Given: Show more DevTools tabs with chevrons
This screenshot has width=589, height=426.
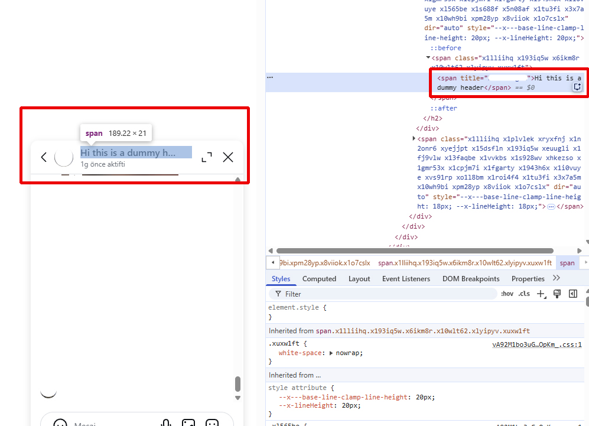Looking at the screenshot, I should pos(557,278).
